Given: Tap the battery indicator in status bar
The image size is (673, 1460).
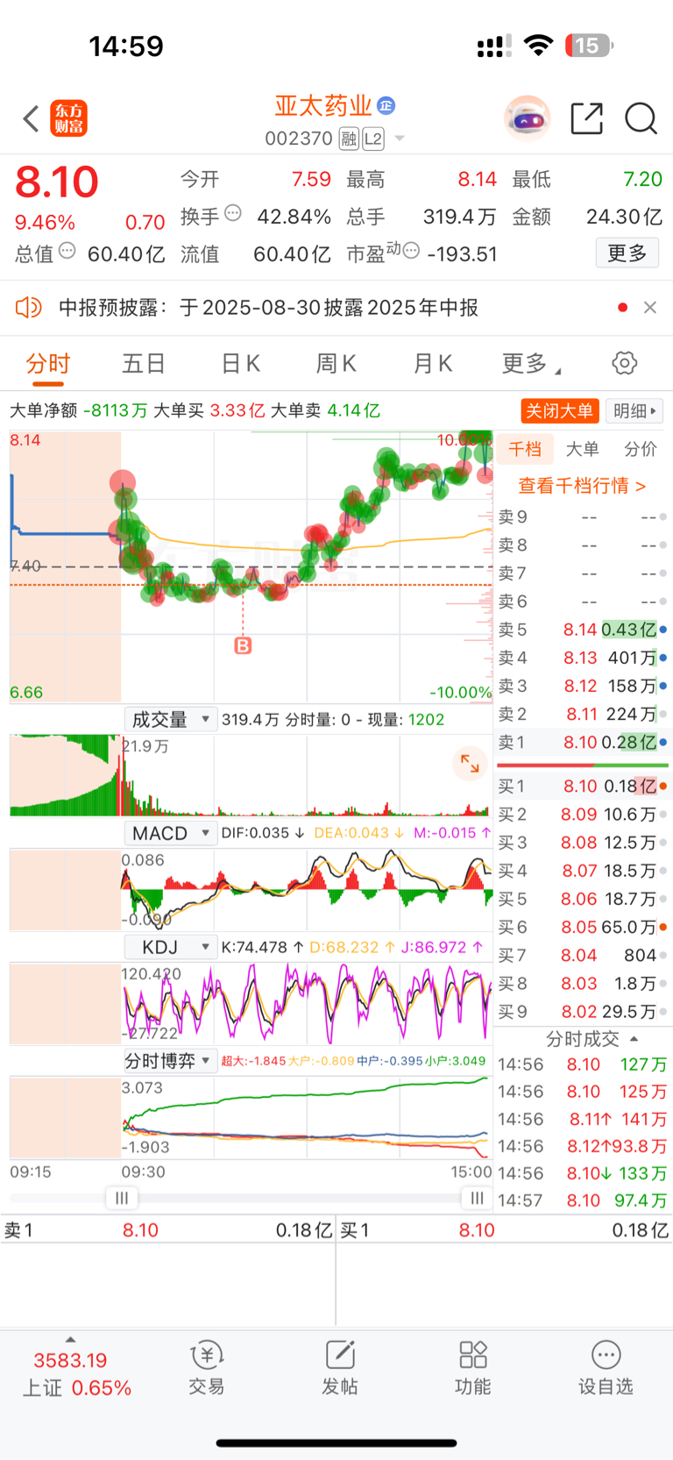Looking at the screenshot, I should (589, 46).
